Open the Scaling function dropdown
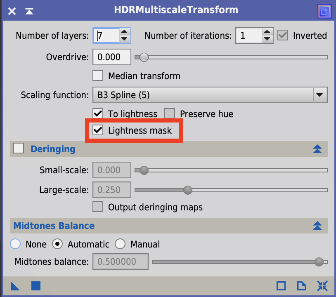Viewport: 336px width, 297px height. coord(210,95)
